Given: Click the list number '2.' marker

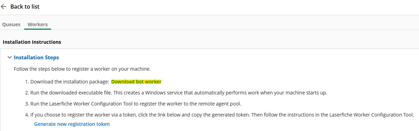Looking at the screenshot, I should [27, 93].
